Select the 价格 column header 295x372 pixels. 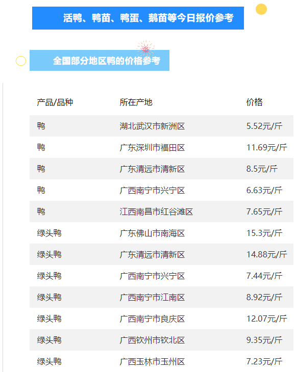point(254,102)
